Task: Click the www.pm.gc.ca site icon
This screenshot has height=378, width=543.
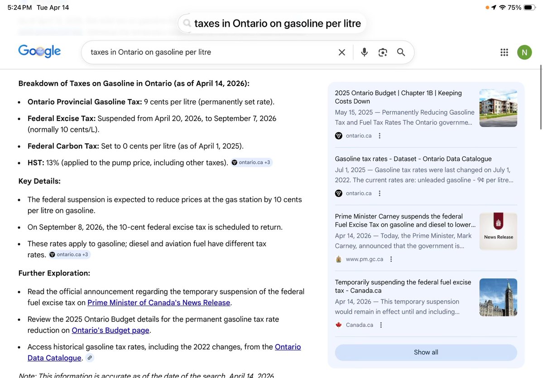Action: click(x=339, y=259)
